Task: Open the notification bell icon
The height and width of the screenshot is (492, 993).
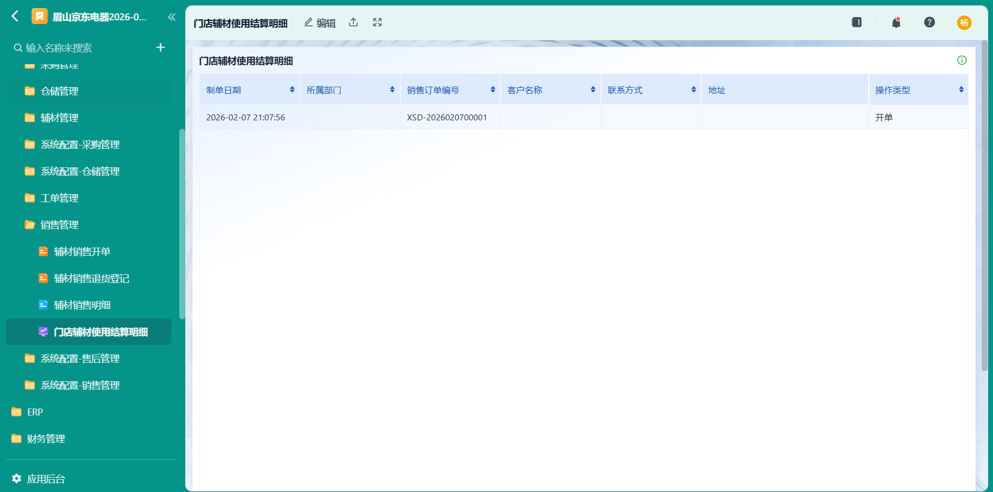Action: pyautogui.click(x=896, y=22)
